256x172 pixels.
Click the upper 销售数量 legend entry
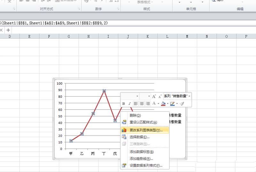175,115
